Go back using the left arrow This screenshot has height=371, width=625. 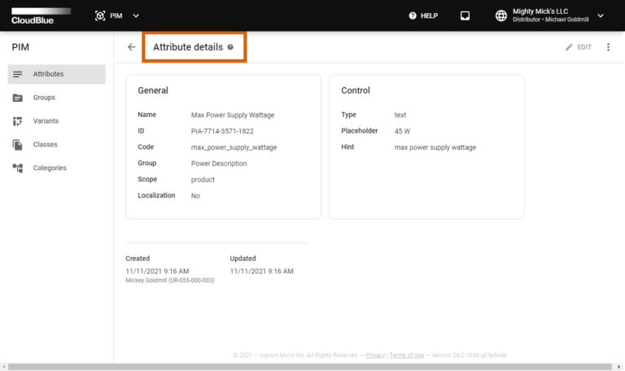pyautogui.click(x=132, y=47)
